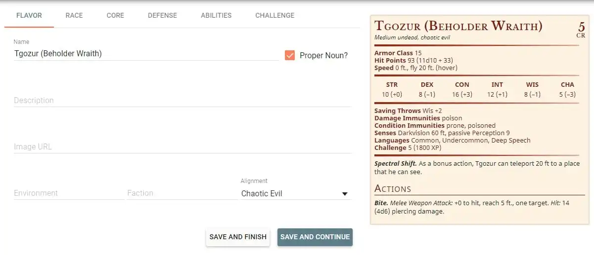Screen dimensions: 594x255
Task: Switch to the Challenge tab
Action: click(275, 16)
